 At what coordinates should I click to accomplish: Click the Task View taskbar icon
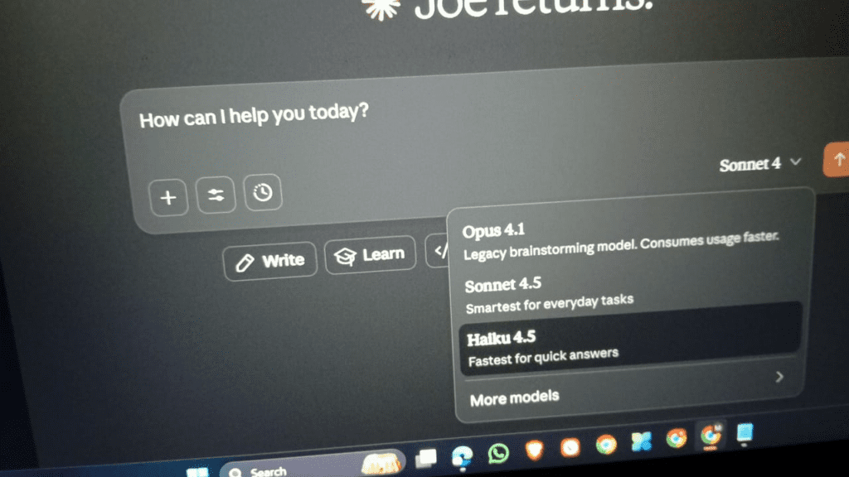click(x=426, y=457)
